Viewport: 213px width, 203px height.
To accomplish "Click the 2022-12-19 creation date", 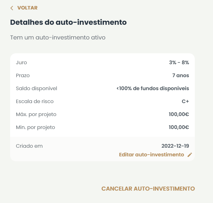I will (x=175, y=146).
